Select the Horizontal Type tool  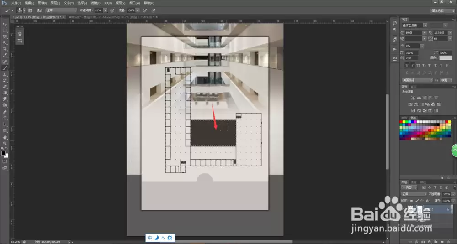[x=5, y=118]
